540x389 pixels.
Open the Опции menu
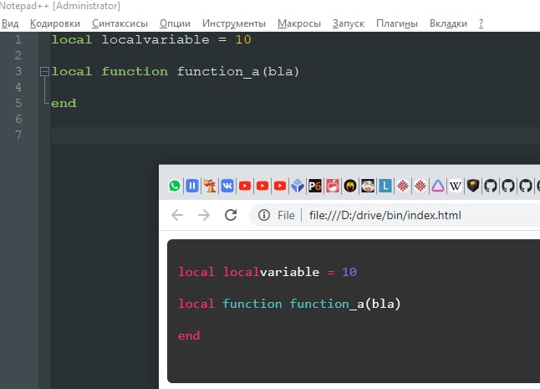(x=175, y=23)
